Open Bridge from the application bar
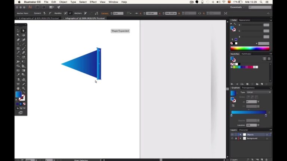287x161 pixels. click(x=37, y=7)
